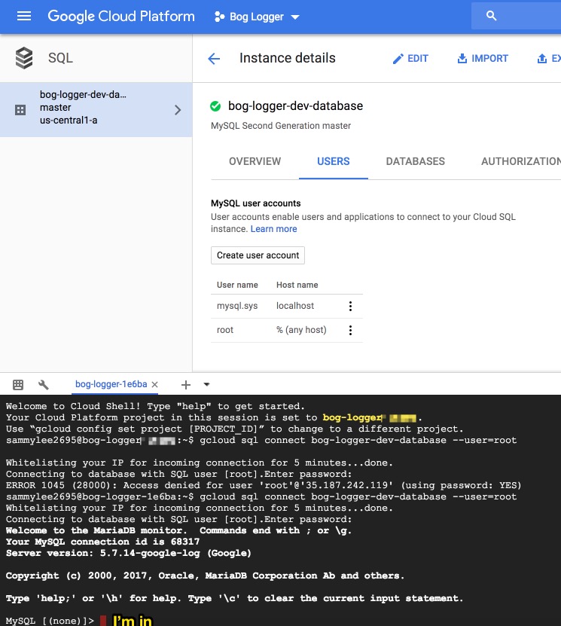
Task: Go back with the left arrow
Action: [x=214, y=59]
